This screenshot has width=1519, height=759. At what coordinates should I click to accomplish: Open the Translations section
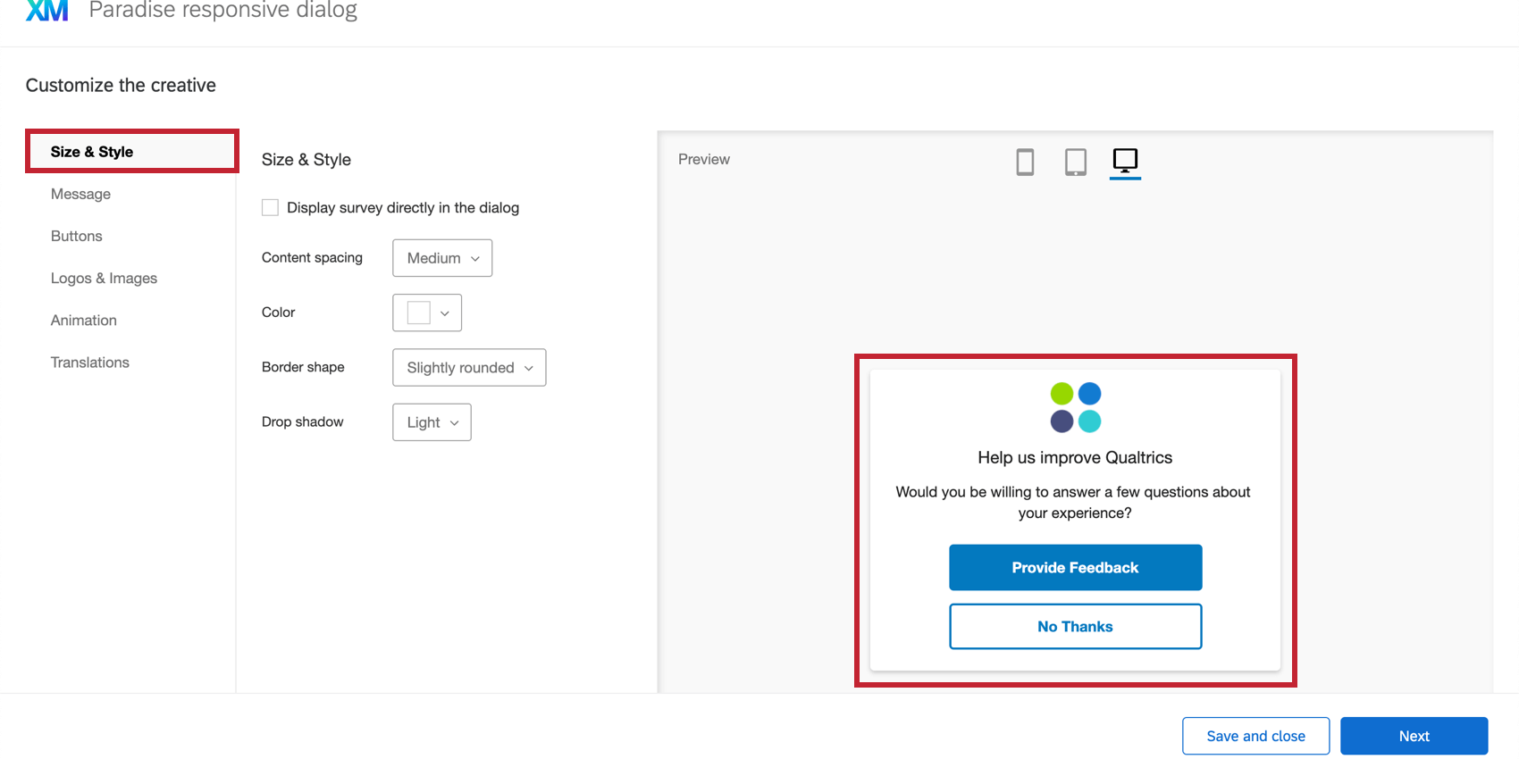(89, 362)
